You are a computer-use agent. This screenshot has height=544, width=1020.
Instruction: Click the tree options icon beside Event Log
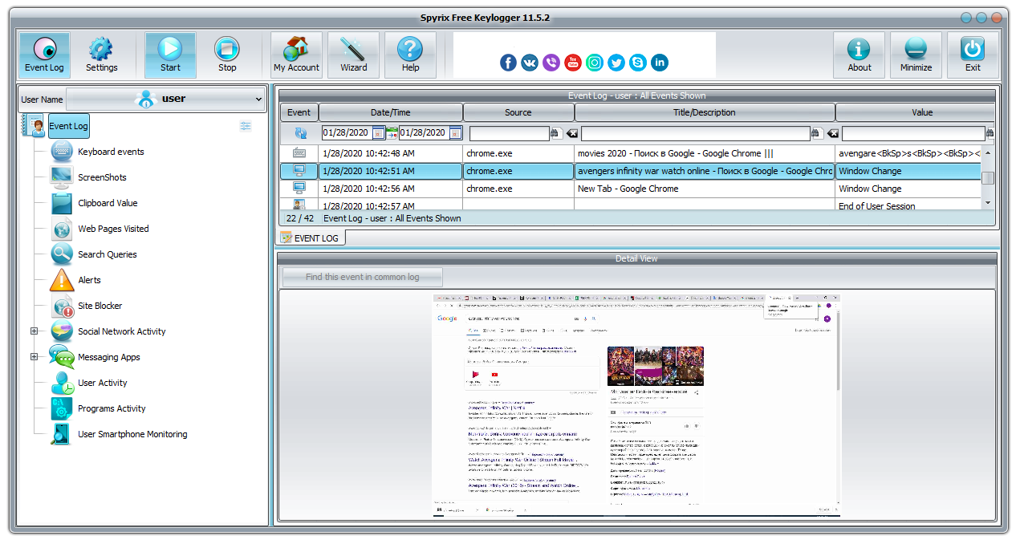click(x=246, y=126)
